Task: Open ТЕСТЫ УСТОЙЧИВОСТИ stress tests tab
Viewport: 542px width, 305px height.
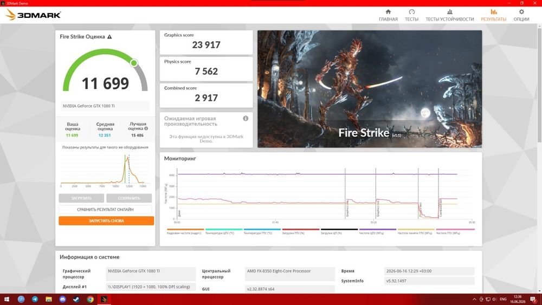Action: (449, 15)
